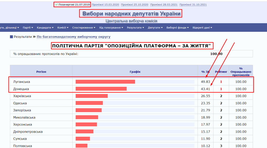This screenshot has width=267, height=148.
Task: Go to Проміжні 31.10.2021 elections
Action: 193,5
